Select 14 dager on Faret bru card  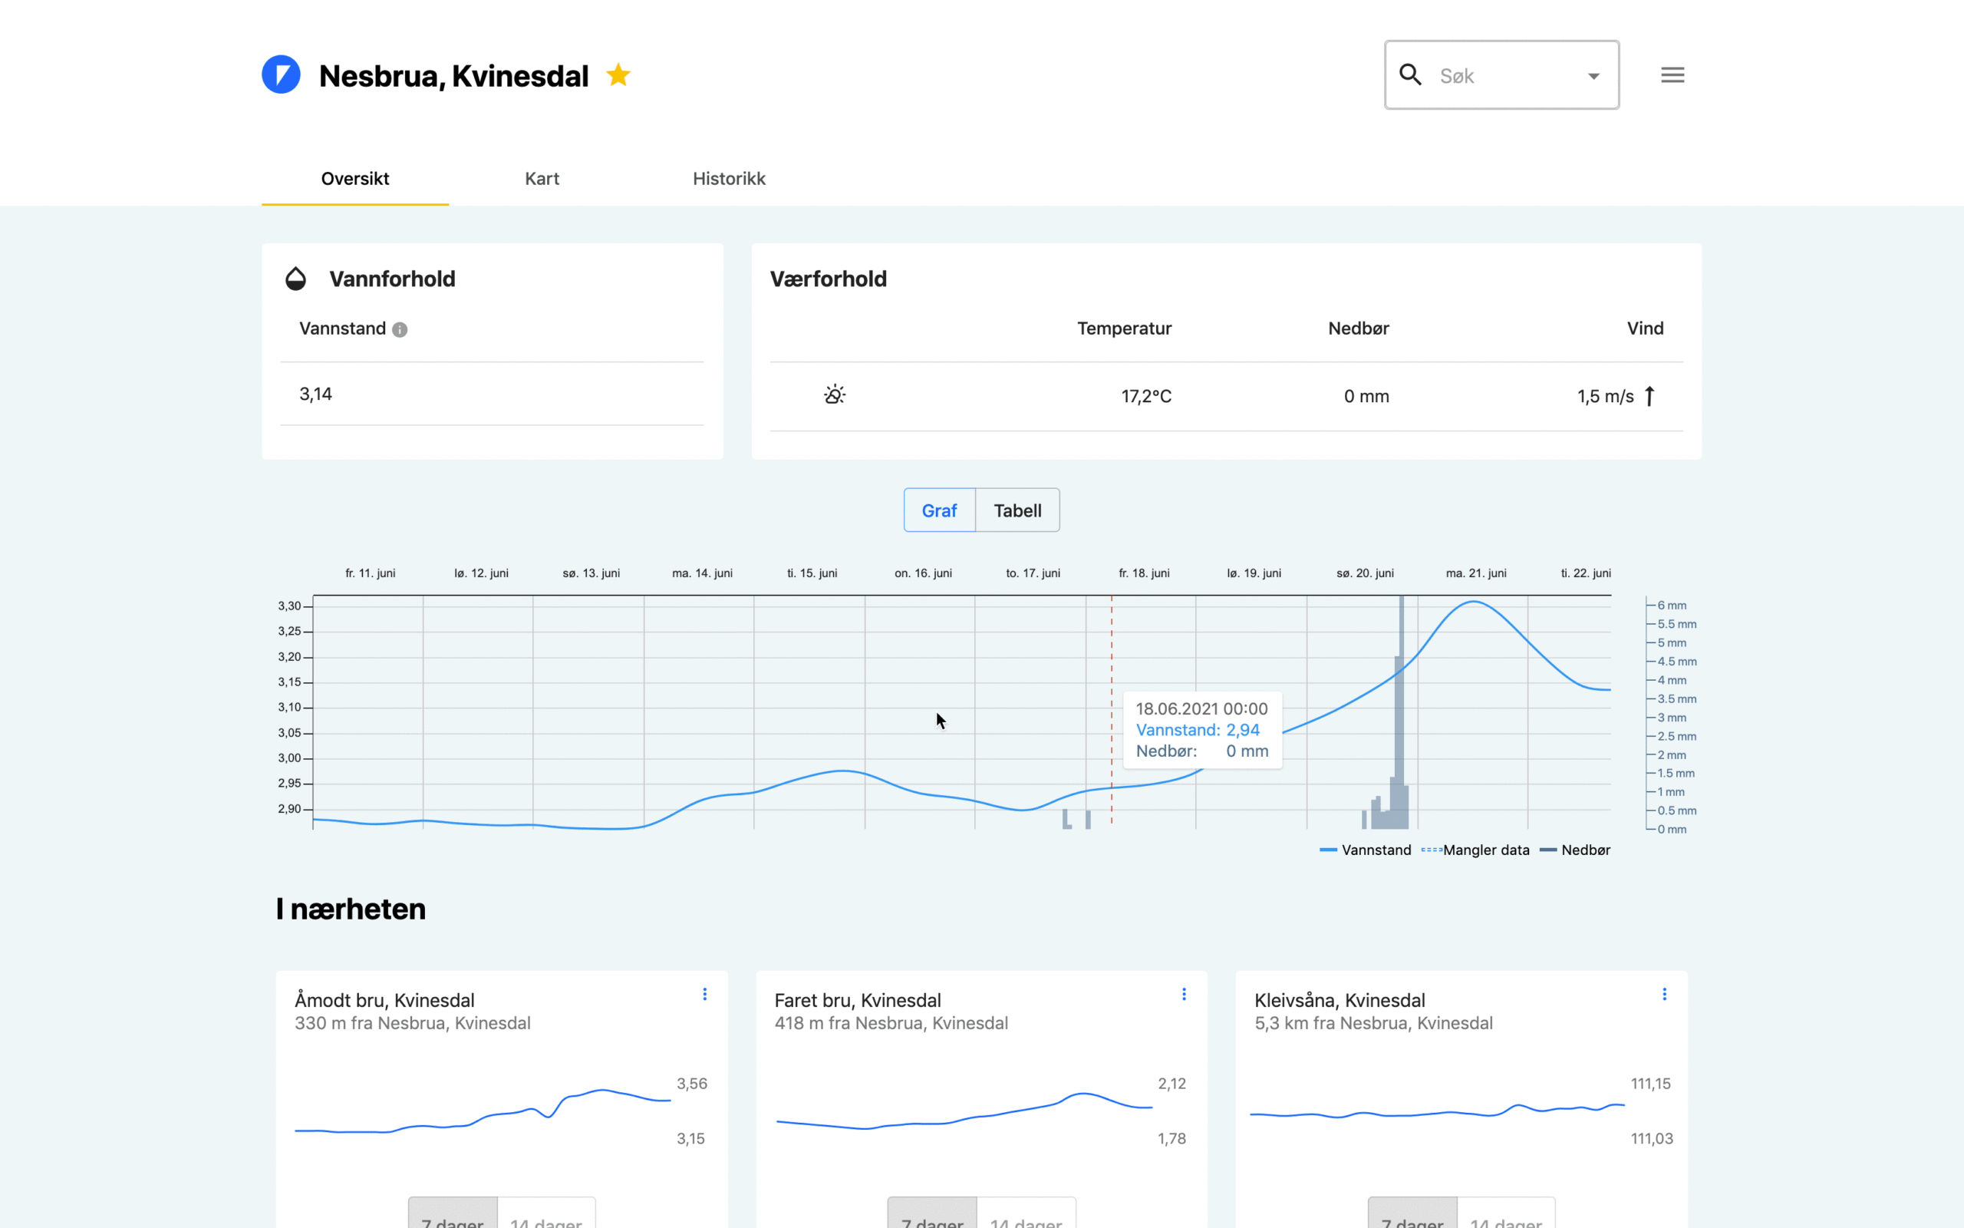[1026, 1213]
